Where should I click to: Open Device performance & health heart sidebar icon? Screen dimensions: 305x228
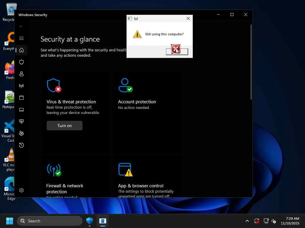[21, 121]
